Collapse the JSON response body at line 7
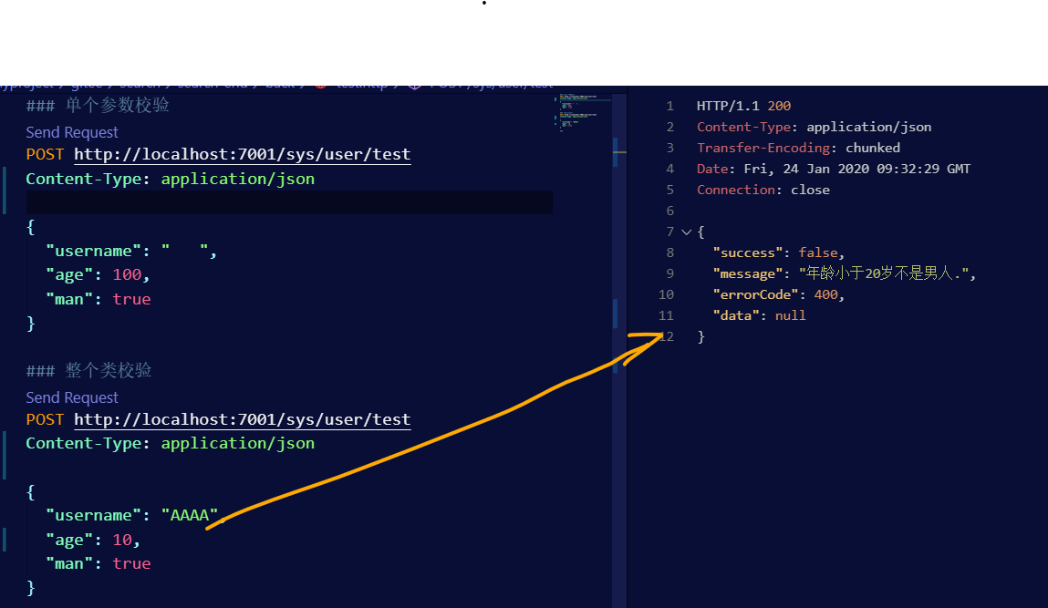The image size is (1048, 608). click(x=686, y=232)
